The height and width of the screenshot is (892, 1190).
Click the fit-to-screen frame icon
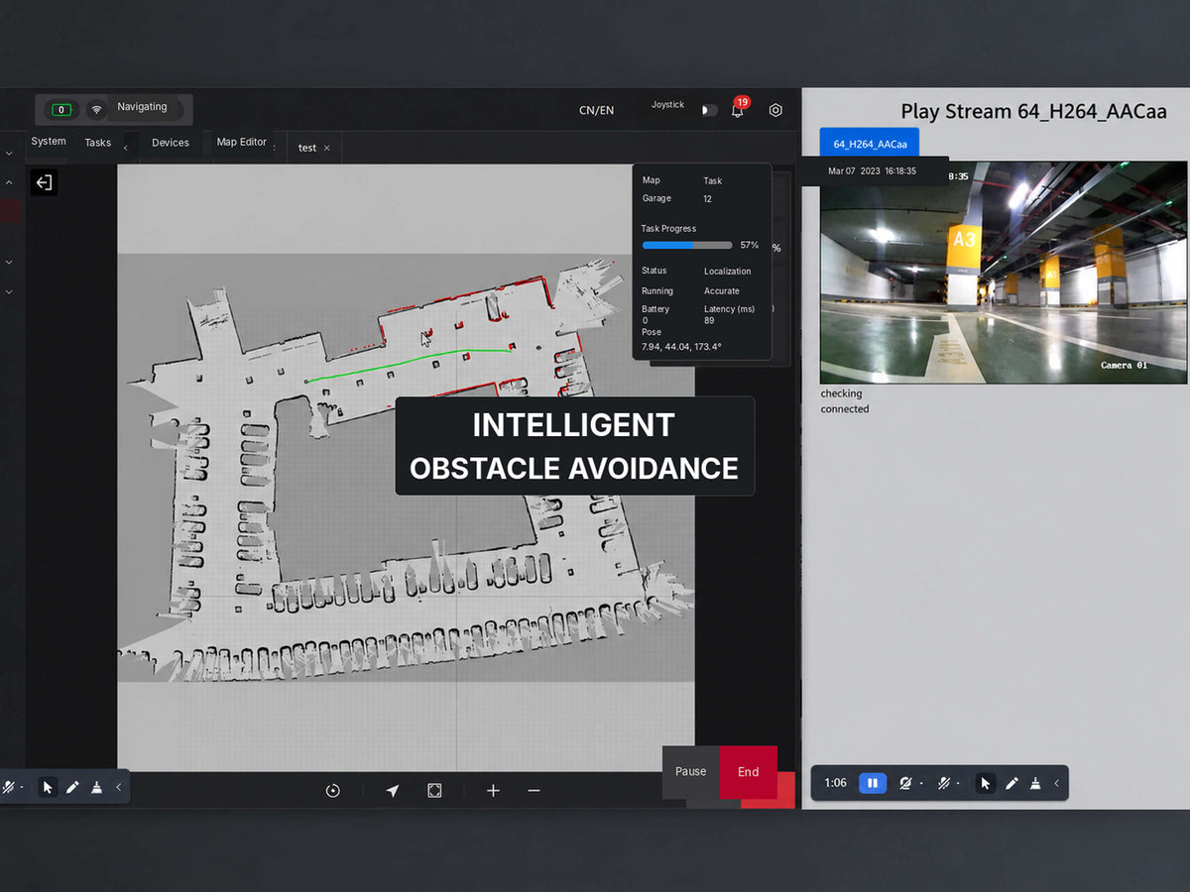[x=434, y=790]
